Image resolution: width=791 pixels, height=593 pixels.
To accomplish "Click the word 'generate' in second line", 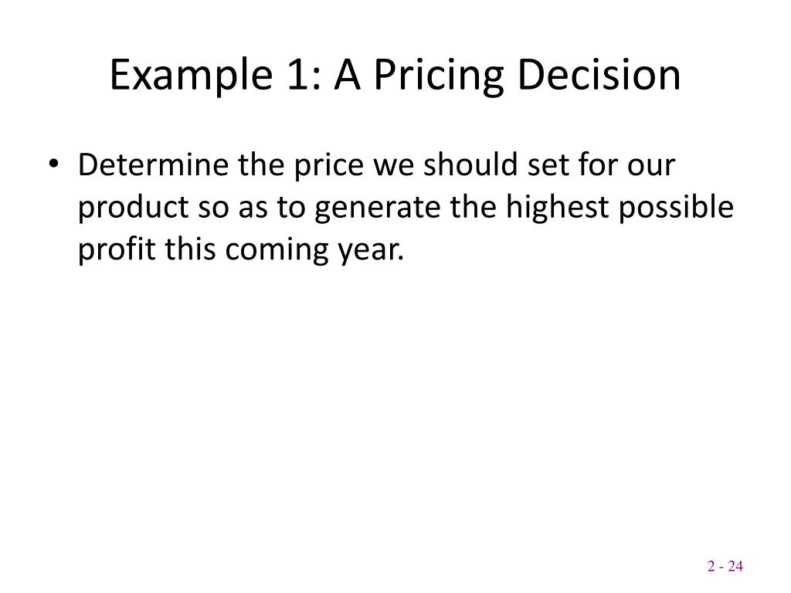I will (x=377, y=210).
